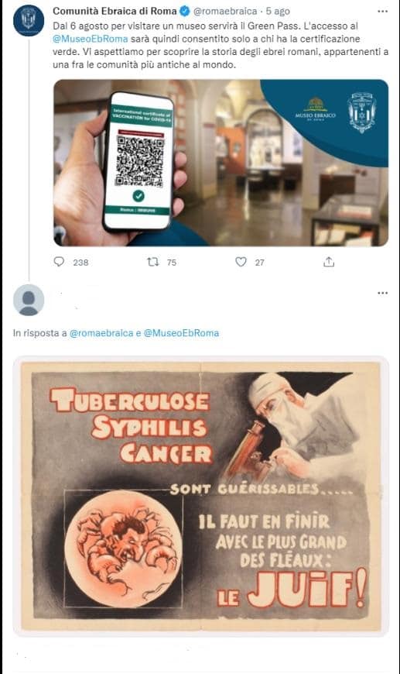400x674 pixels.
Task: Like the tweet with the heart icon
Action: pos(241,261)
